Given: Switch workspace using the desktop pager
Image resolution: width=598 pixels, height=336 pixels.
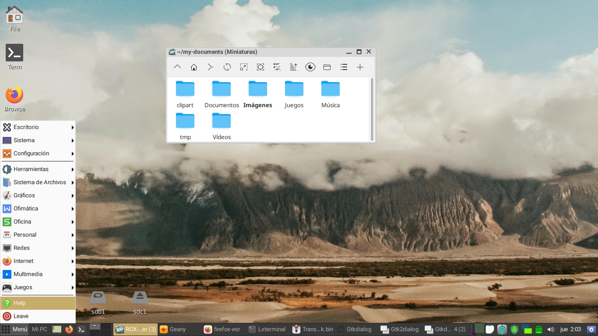Looking at the screenshot, I should tap(101, 329).
